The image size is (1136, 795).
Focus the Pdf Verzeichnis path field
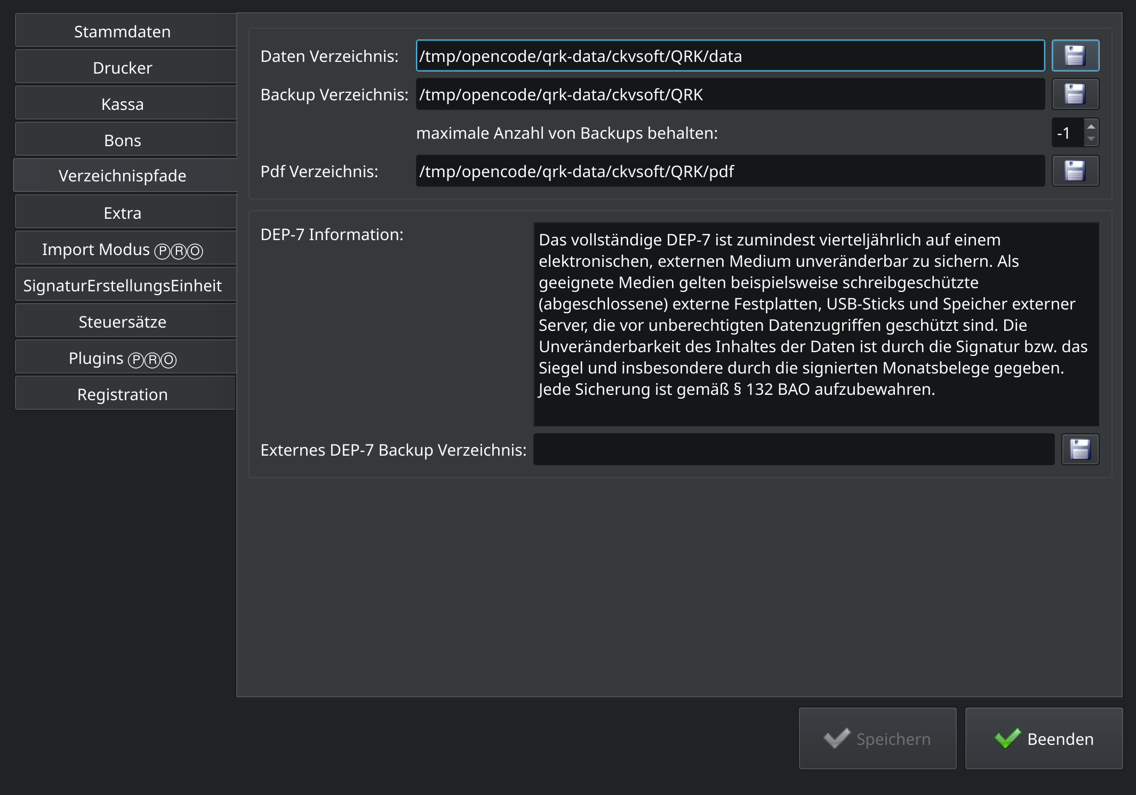click(x=730, y=171)
